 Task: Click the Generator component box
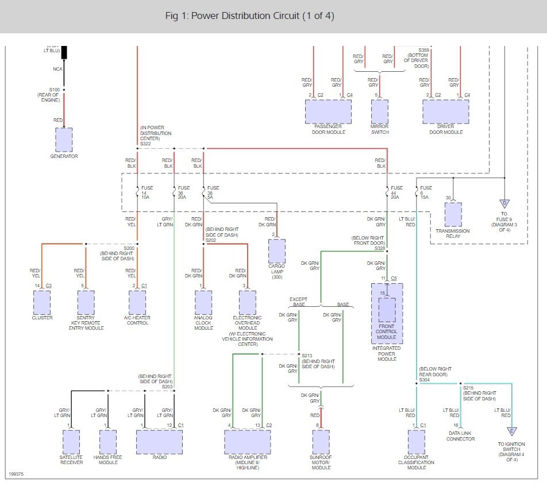64,140
